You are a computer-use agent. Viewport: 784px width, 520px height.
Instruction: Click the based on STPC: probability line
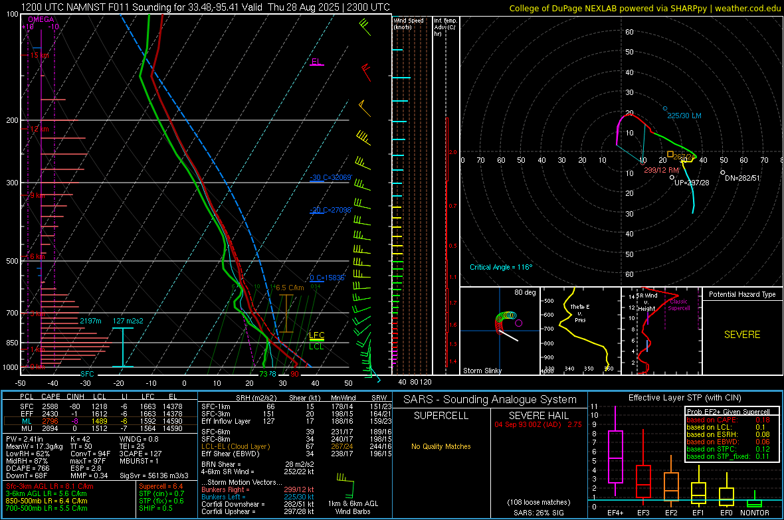(728, 449)
